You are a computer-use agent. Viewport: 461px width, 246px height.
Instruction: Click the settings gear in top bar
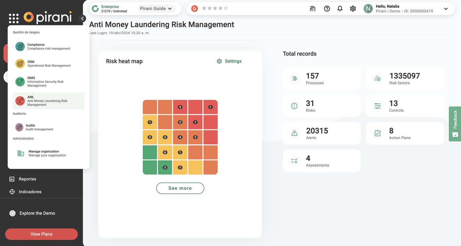click(353, 9)
